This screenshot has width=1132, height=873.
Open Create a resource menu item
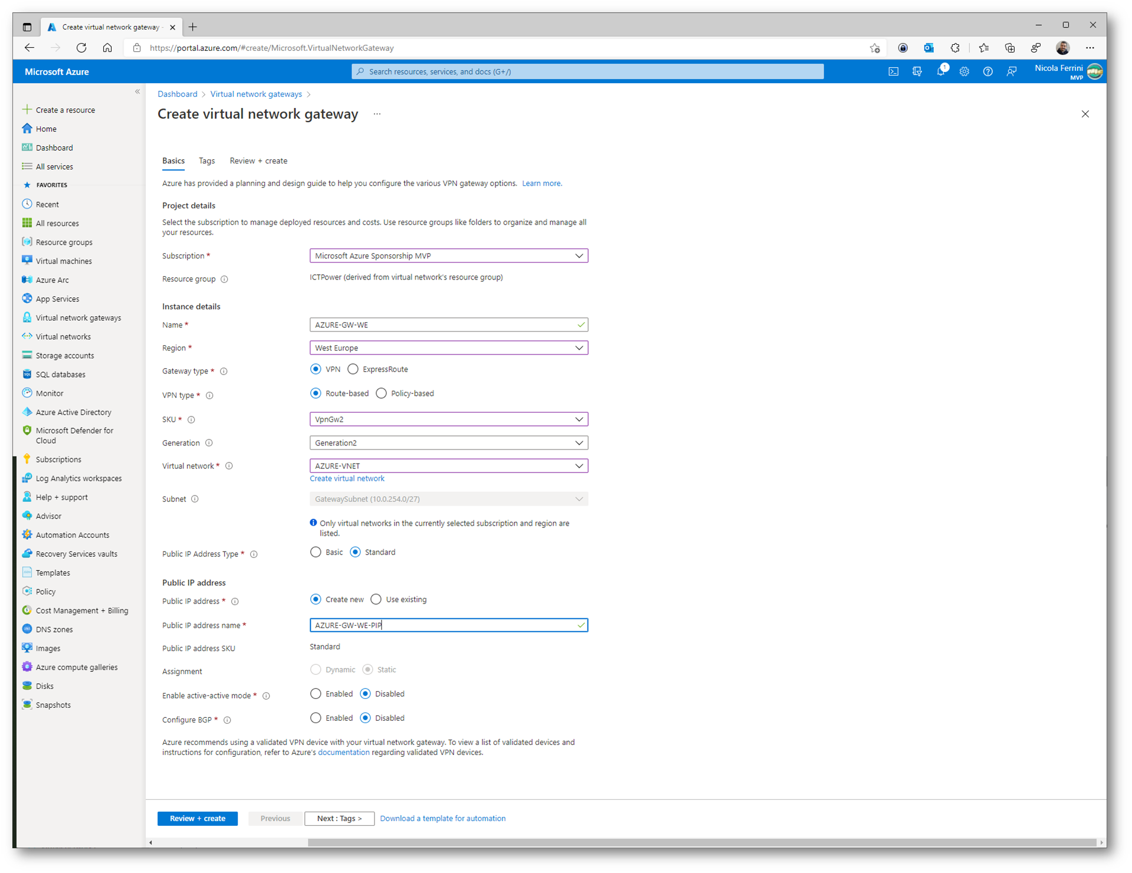[x=65, y=110]
